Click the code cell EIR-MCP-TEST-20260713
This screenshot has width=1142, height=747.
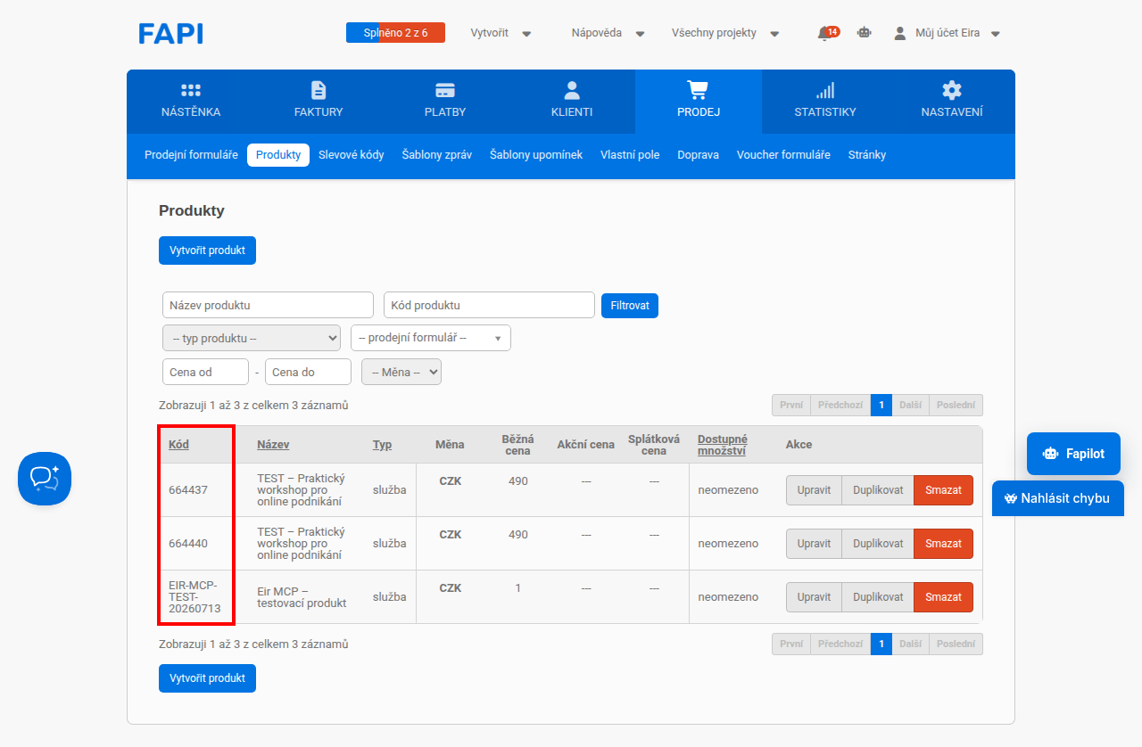(195, 597)
